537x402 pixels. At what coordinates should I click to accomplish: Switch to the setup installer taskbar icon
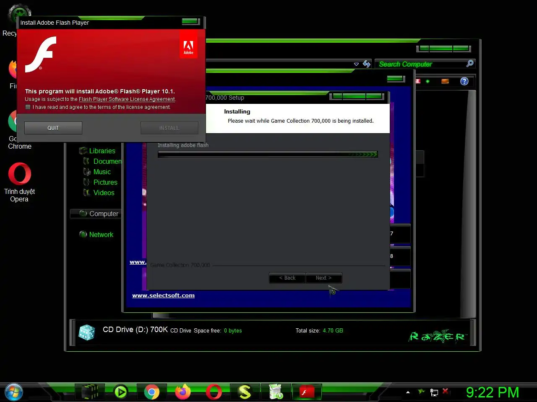pyautogui.click(x=276, y=392)
